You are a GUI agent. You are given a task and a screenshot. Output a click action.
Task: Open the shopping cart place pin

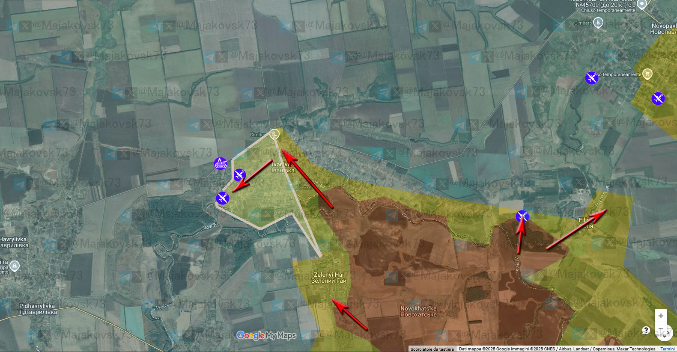tap(647, 74)
